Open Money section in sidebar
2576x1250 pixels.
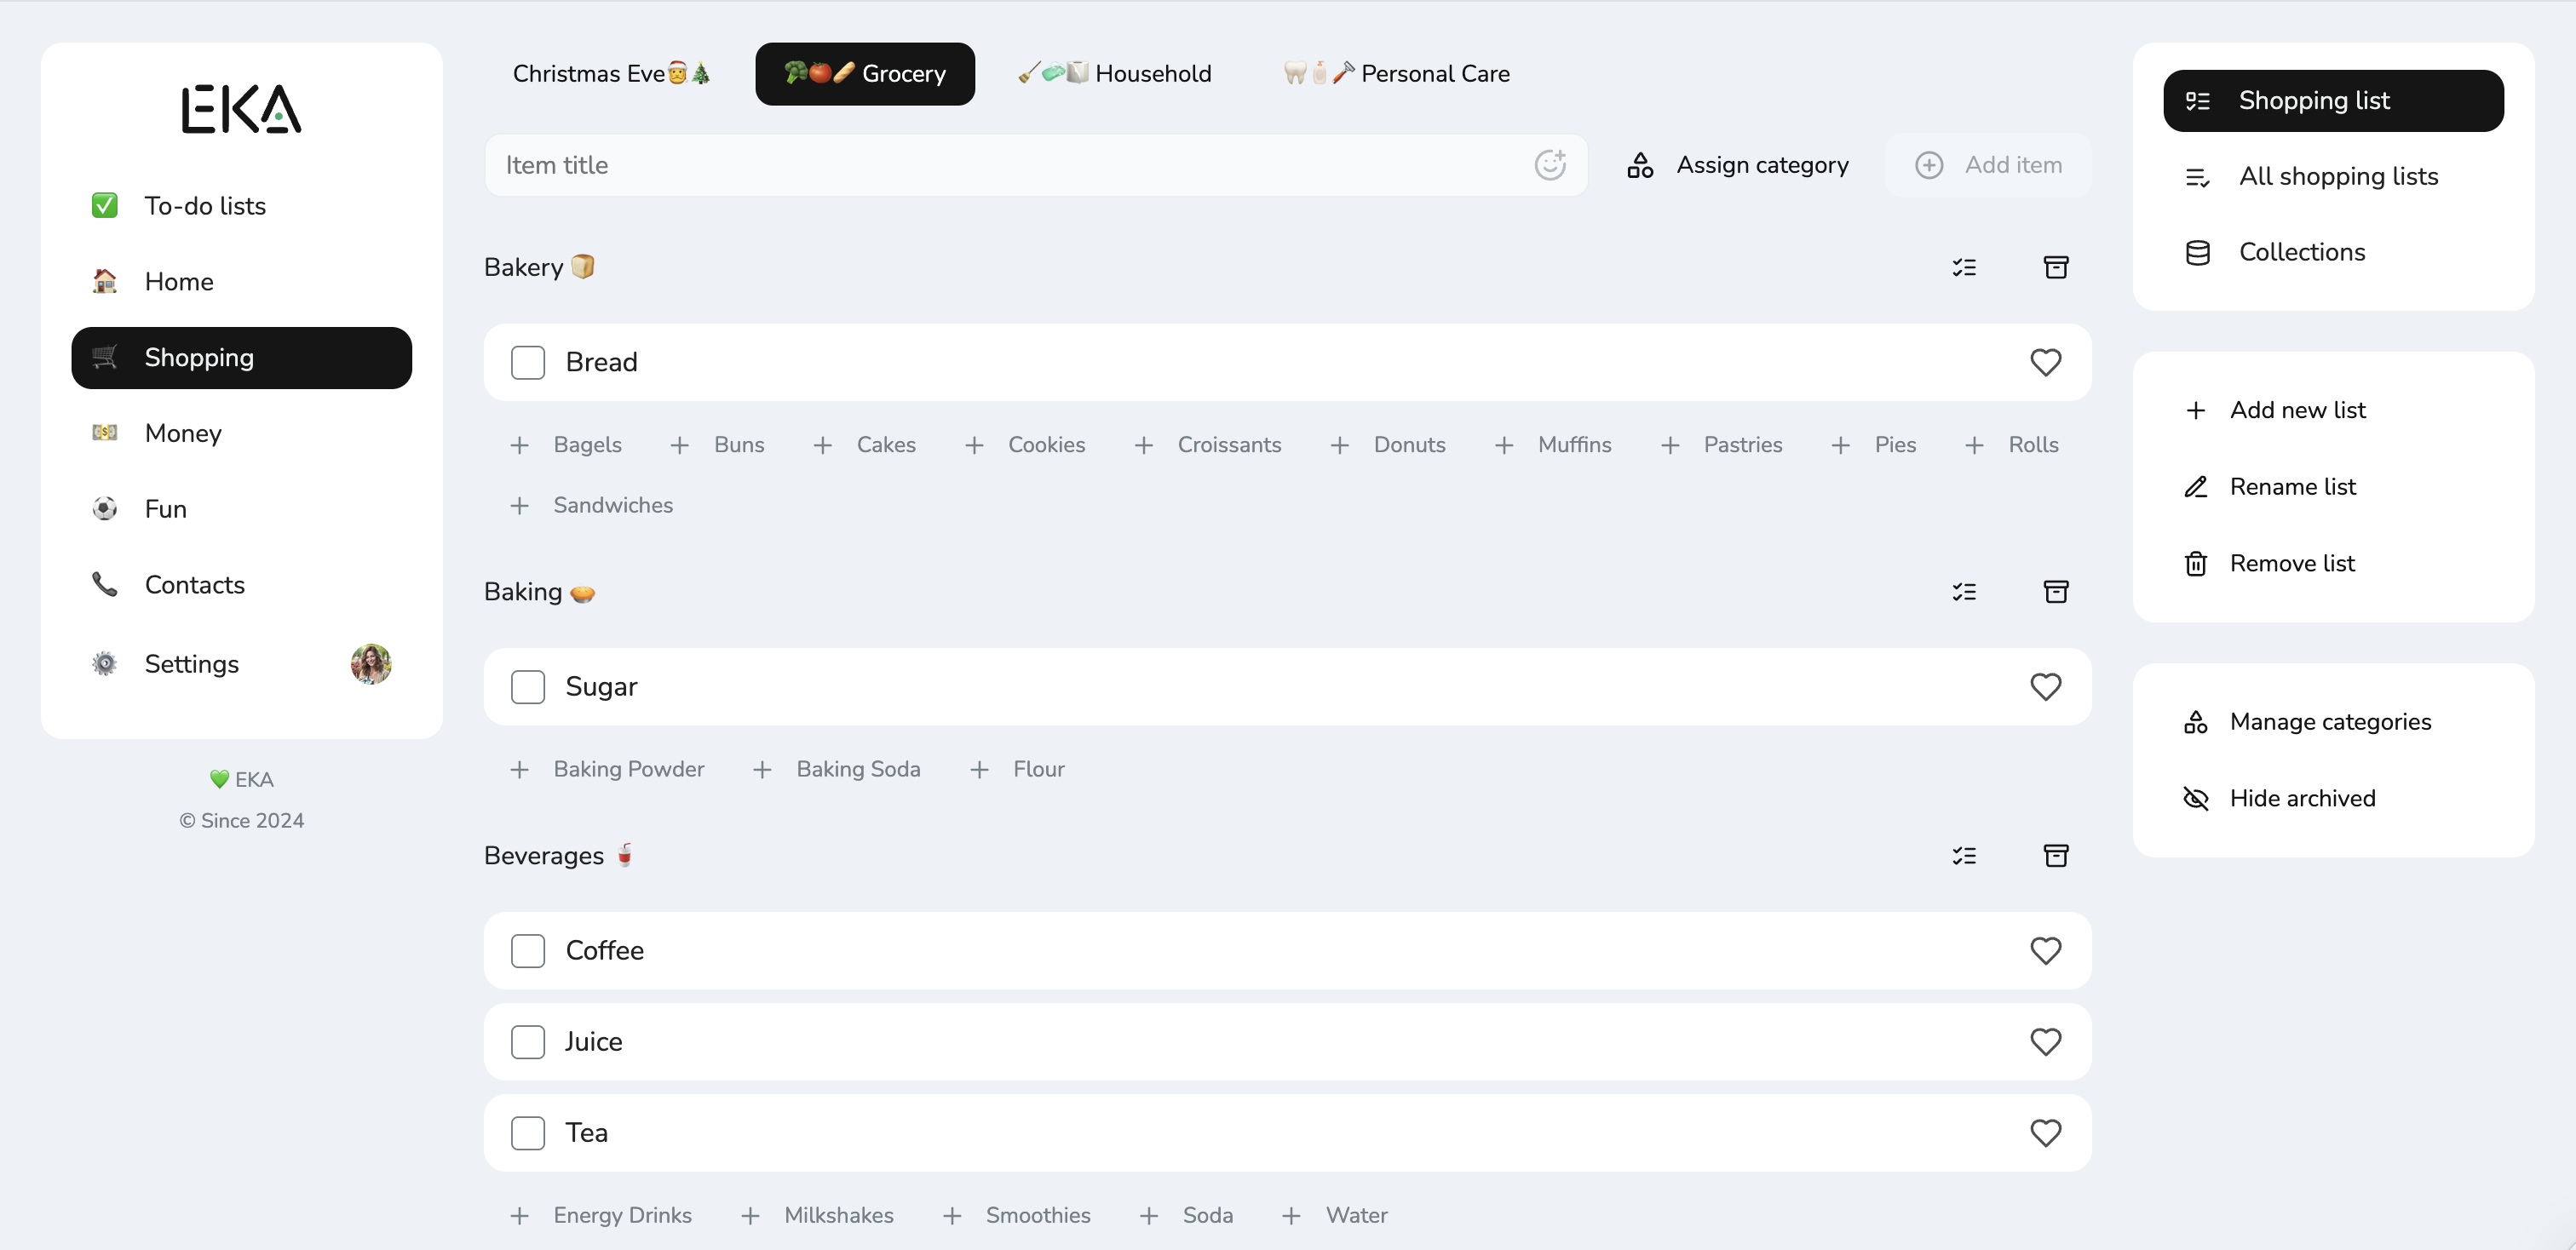coord(241,433)
